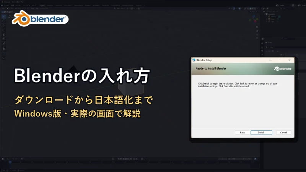
Task: Switch to the Shading workspace tab
Action: [x=88, y=5]
